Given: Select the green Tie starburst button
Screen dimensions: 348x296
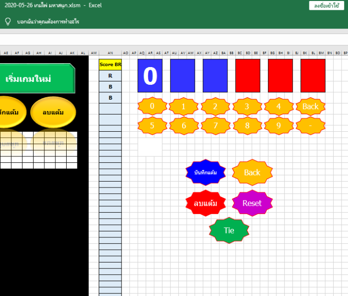Looking at the screenshot, I should tap(229, 230).
